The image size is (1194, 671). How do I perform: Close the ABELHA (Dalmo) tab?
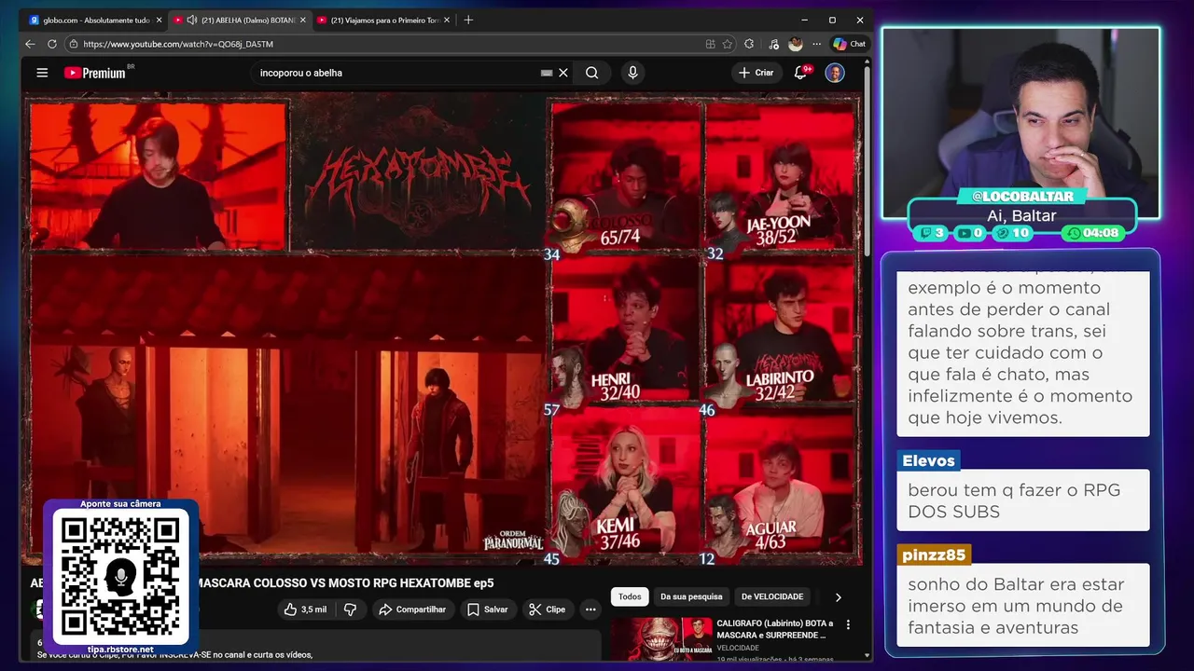pyautogui.click(x=302, y=20)
